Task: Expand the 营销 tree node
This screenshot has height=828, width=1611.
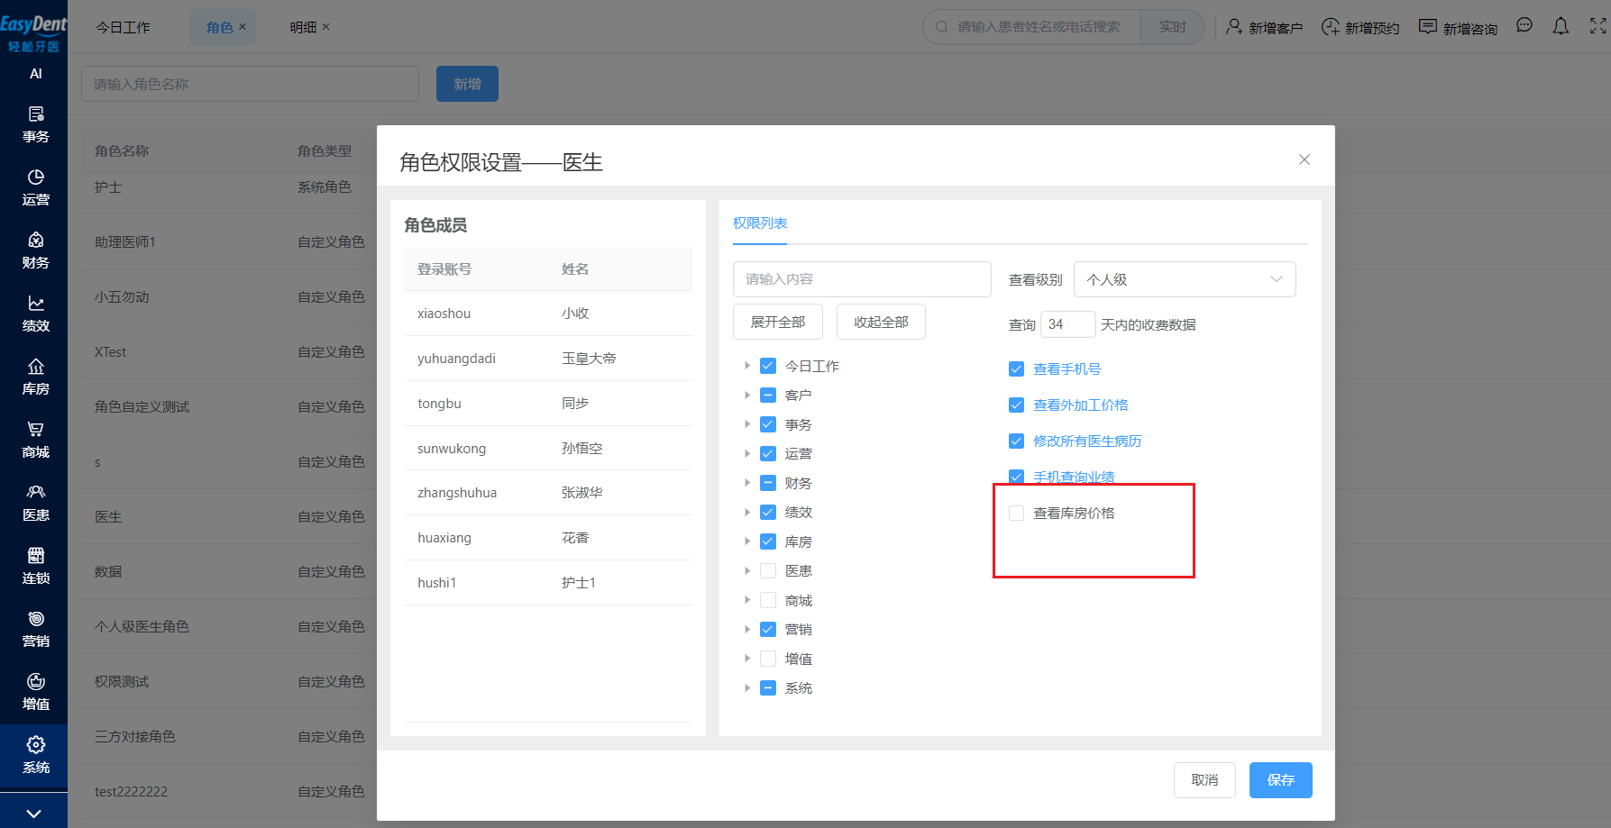Action: point(746,629)
